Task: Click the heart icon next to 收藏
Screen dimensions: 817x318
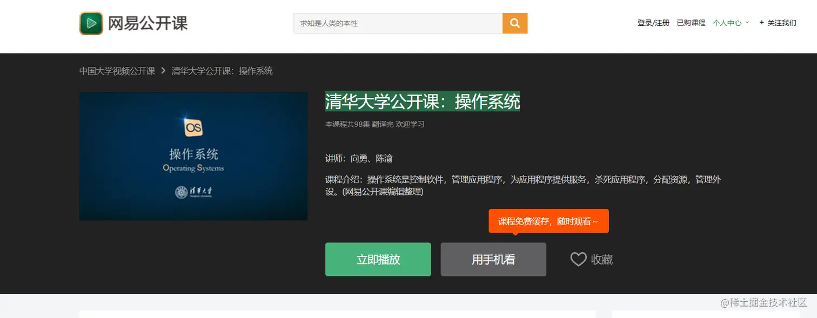Action: tap(578, 260)
